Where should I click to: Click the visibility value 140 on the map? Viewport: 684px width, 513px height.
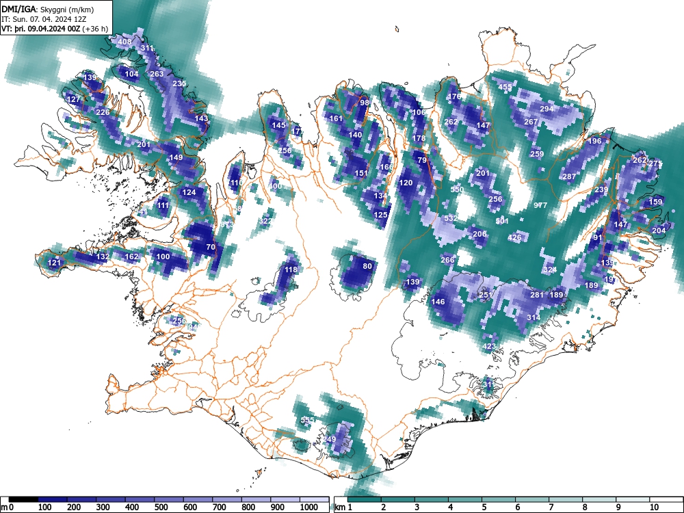356,135
